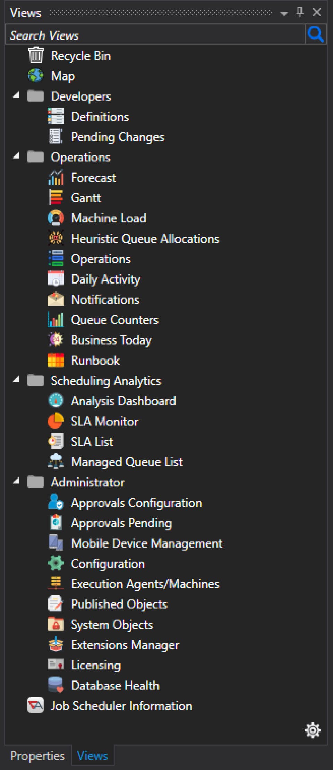Click the search magnifier icon
Viewport: 333px width, 770px height.
(315, 35)
